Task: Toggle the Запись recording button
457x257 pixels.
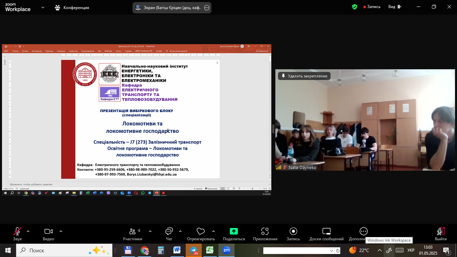Action: (293, 234)
